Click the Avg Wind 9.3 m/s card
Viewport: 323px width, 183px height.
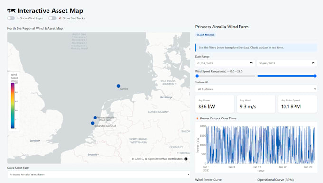(256, 104)
